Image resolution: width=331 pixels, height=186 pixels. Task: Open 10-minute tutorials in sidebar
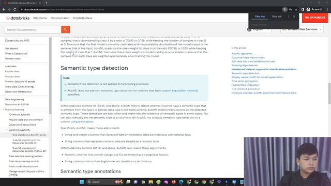coord(20,115)
